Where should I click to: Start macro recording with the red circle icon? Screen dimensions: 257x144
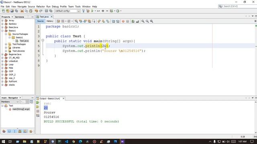pos(123,21)
